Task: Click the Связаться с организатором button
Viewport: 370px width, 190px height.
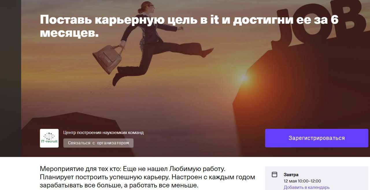Action: (x=98, y=143)
